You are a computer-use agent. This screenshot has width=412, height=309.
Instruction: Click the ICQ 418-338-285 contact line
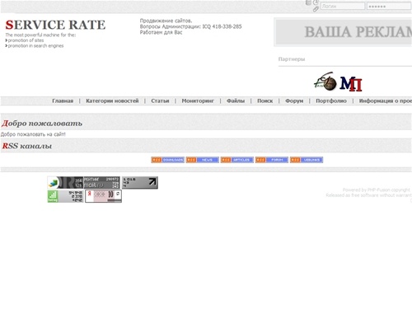click(190, 26)
